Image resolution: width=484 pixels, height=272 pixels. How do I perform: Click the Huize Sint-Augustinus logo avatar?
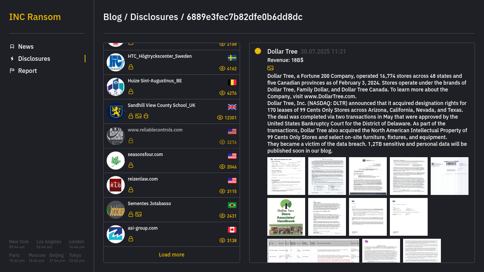point(116,87)
